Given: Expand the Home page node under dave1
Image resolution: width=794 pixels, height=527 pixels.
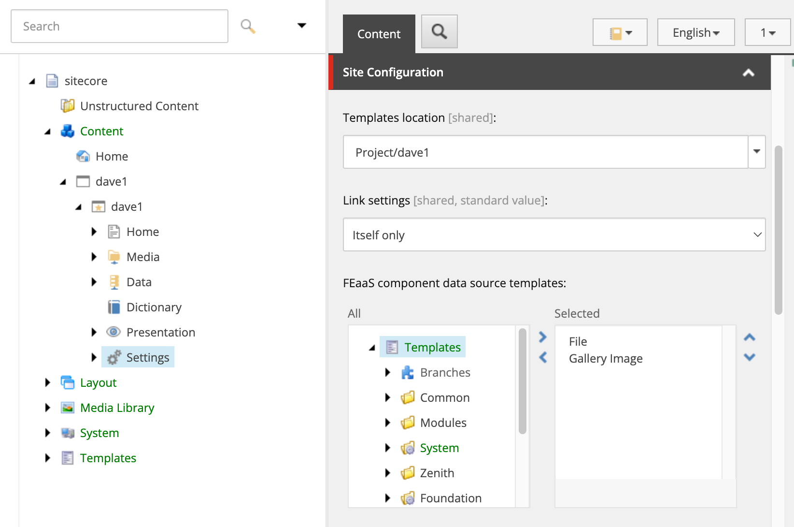Looking at the screenshot, I should coord(94,232).
